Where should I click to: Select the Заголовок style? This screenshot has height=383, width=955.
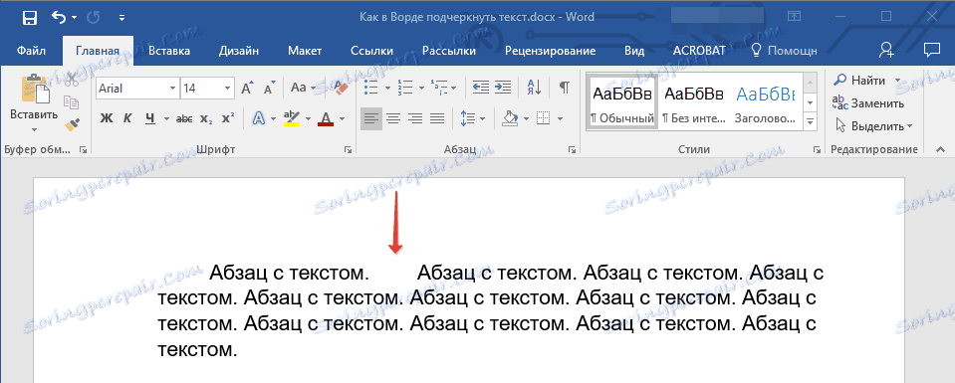click(765, 101)
